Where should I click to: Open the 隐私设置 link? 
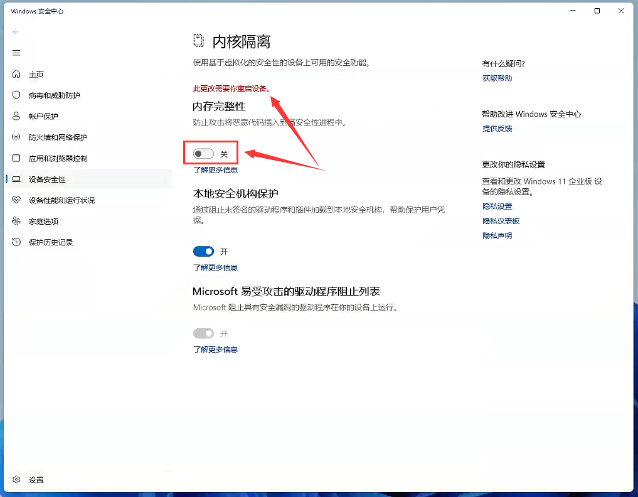(497, 206)
